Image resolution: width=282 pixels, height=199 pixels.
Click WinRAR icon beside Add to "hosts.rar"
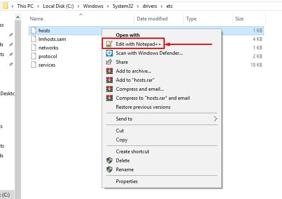(x=109, y=80)
